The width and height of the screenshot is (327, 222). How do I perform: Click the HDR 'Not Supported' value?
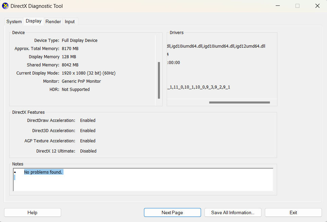pos(76,89)
